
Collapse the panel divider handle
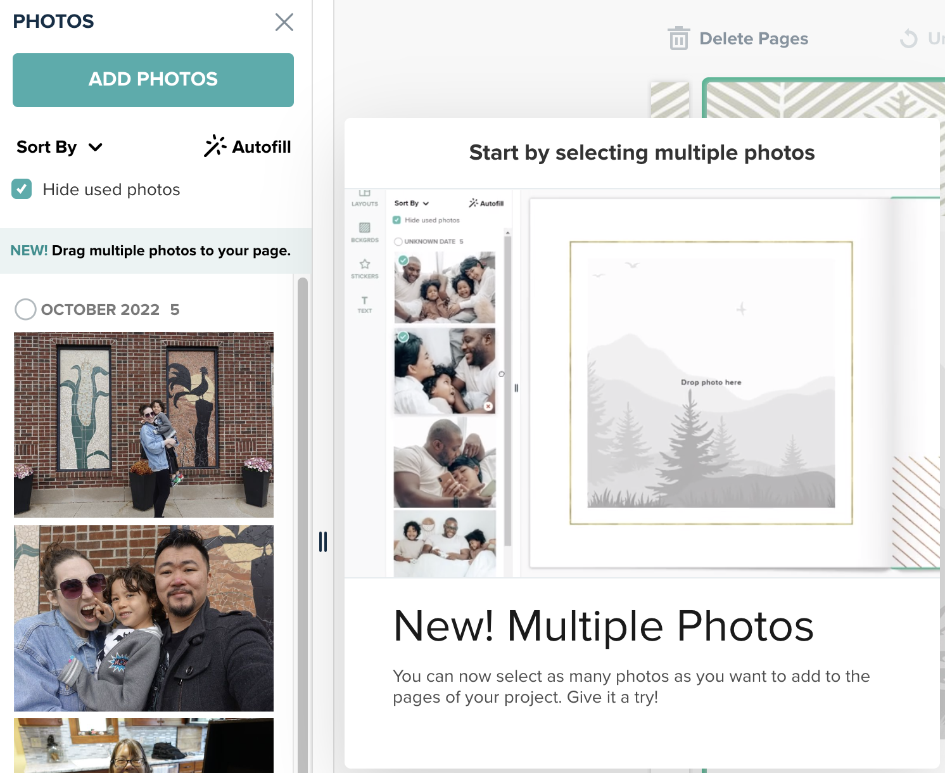click(323, 542)
